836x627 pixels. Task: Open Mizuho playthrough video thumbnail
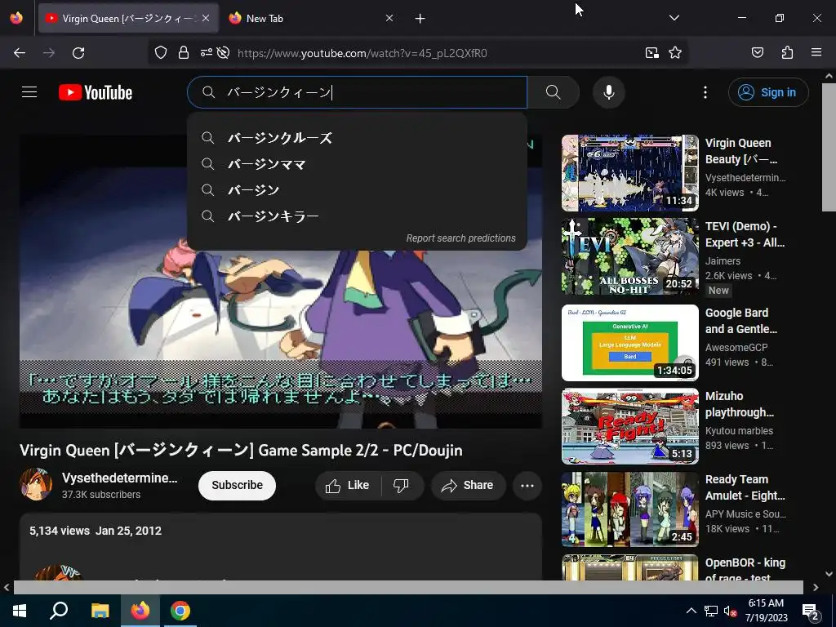pos(629,426)
